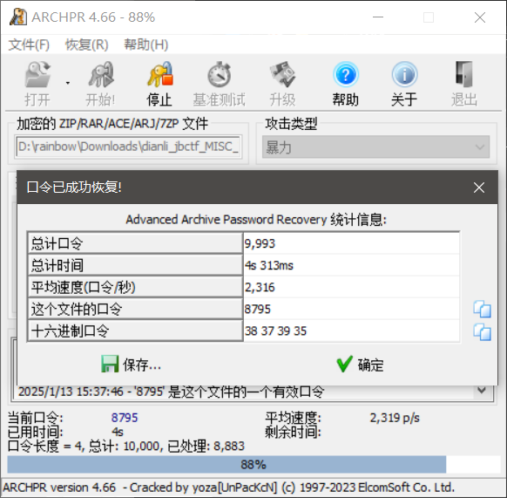507x498 pixels.
Task: Close the password recovered dialog
Action: [x=479, y=188]
